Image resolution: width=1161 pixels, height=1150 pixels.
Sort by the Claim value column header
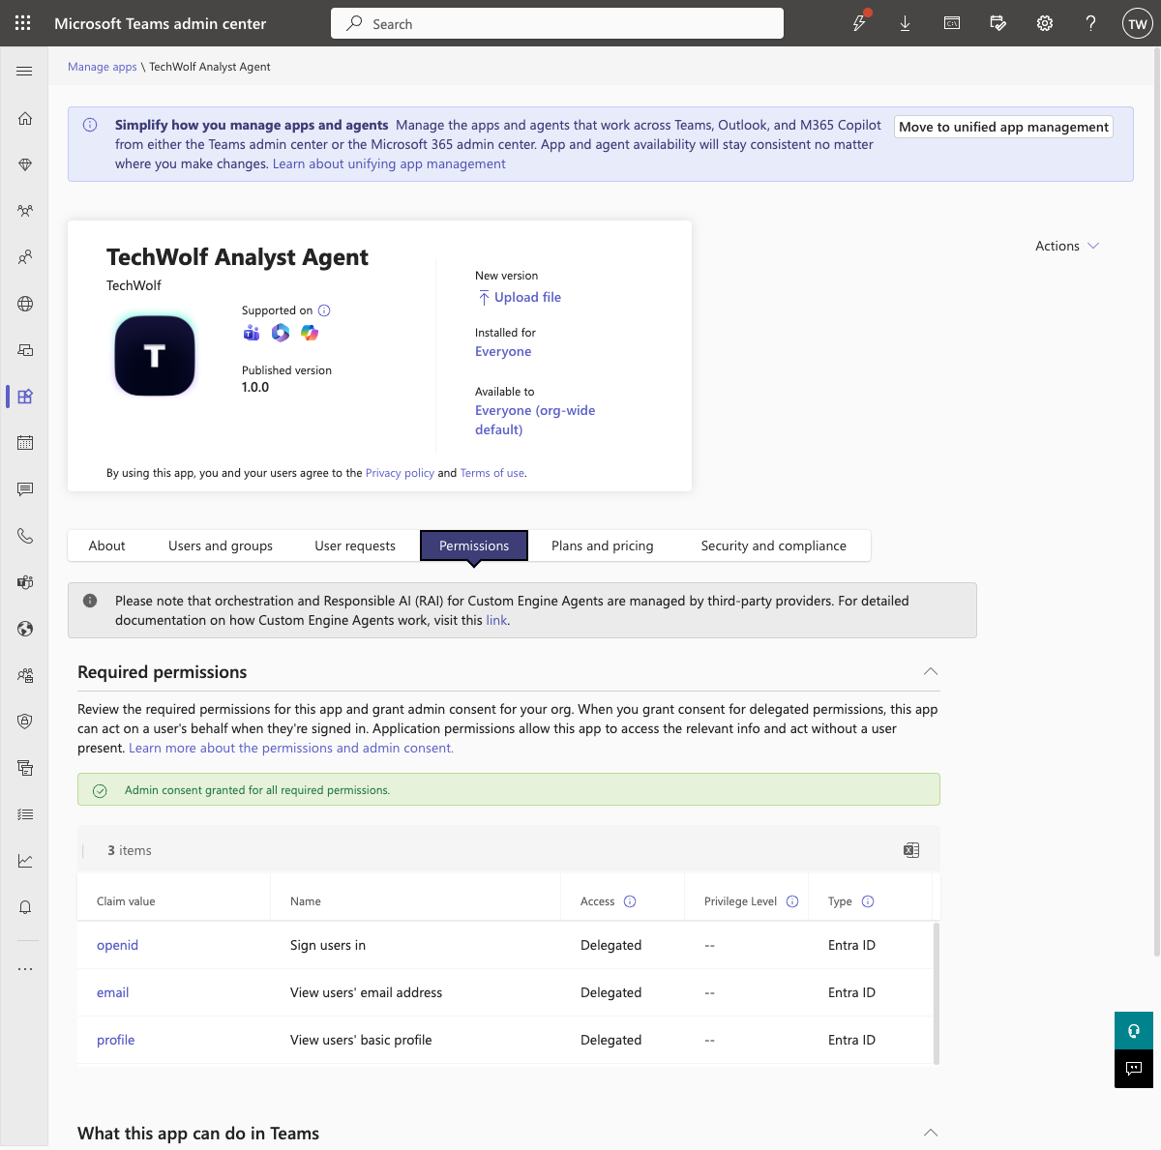[x=126, y=901]
